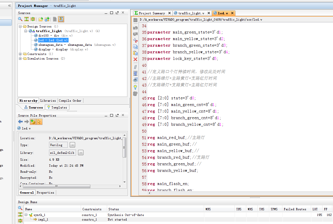Toggle the properties settings gear icon
This screenshot has height=224, width=333.
click(33, 121)
